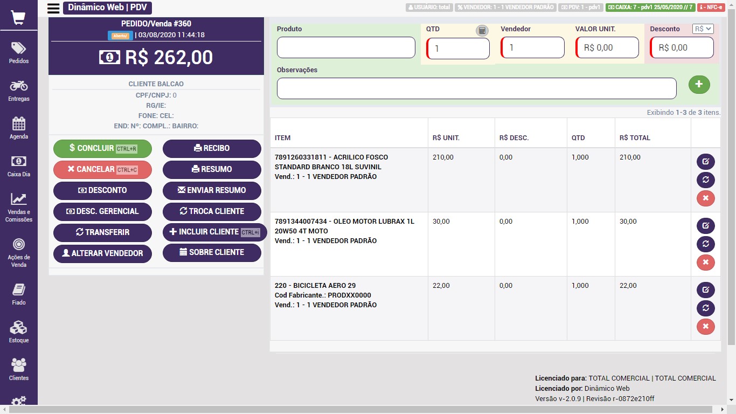Open the calculator next to QTD
This screenshot has height=414, width=736.
[482, 31]
